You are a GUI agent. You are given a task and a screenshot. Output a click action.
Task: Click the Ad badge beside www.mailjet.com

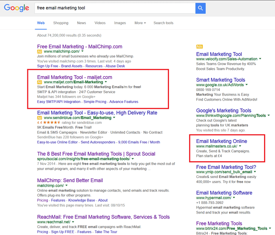click(39, 82)
